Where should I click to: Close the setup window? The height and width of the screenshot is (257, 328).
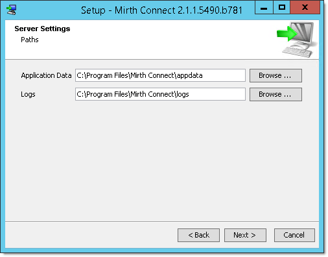click(305, 7)
